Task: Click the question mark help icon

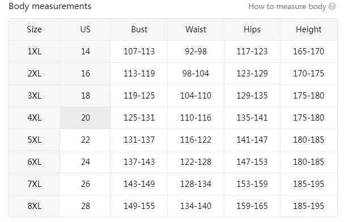Action: (x=332, y=6)
